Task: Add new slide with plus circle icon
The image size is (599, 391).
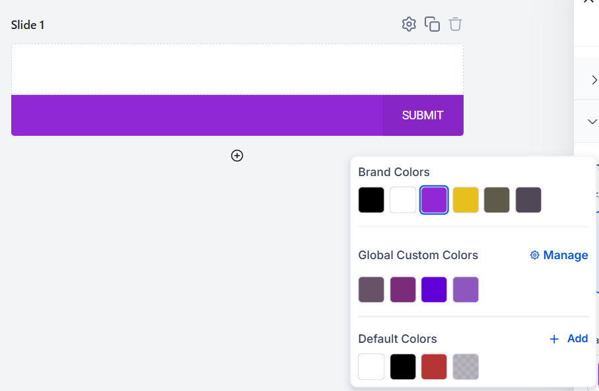Action: click(237, 156)
